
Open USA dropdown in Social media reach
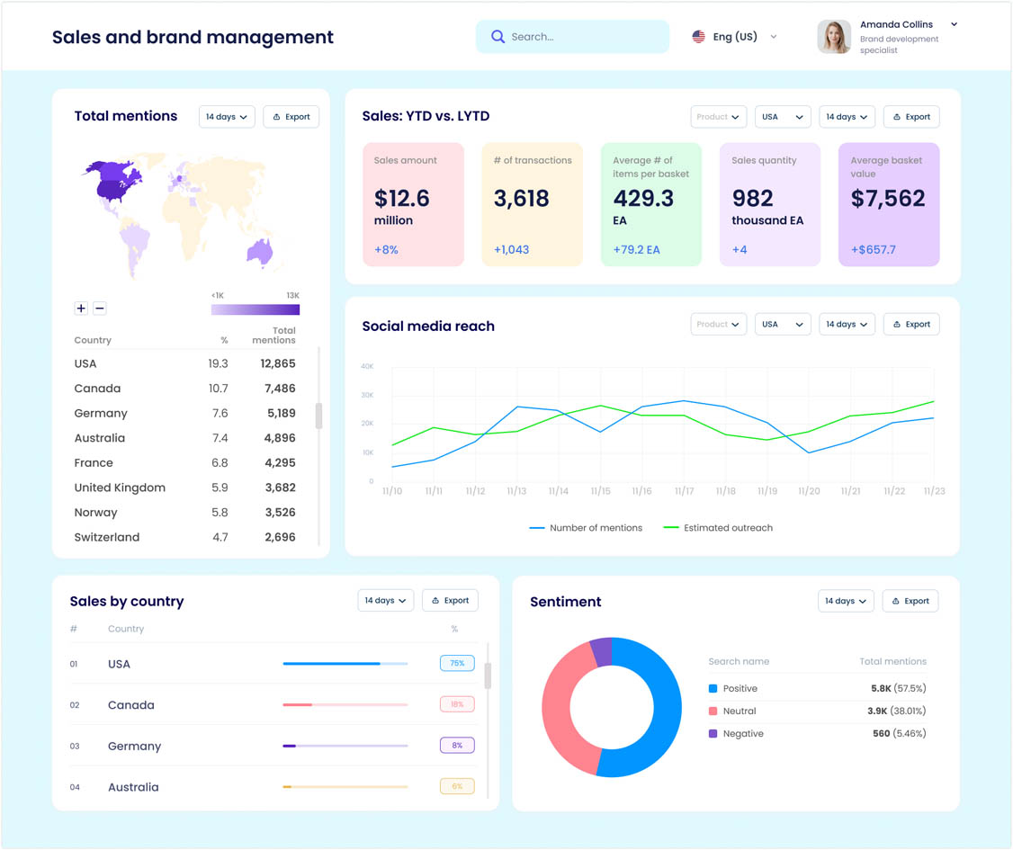(x=782, y=325)
